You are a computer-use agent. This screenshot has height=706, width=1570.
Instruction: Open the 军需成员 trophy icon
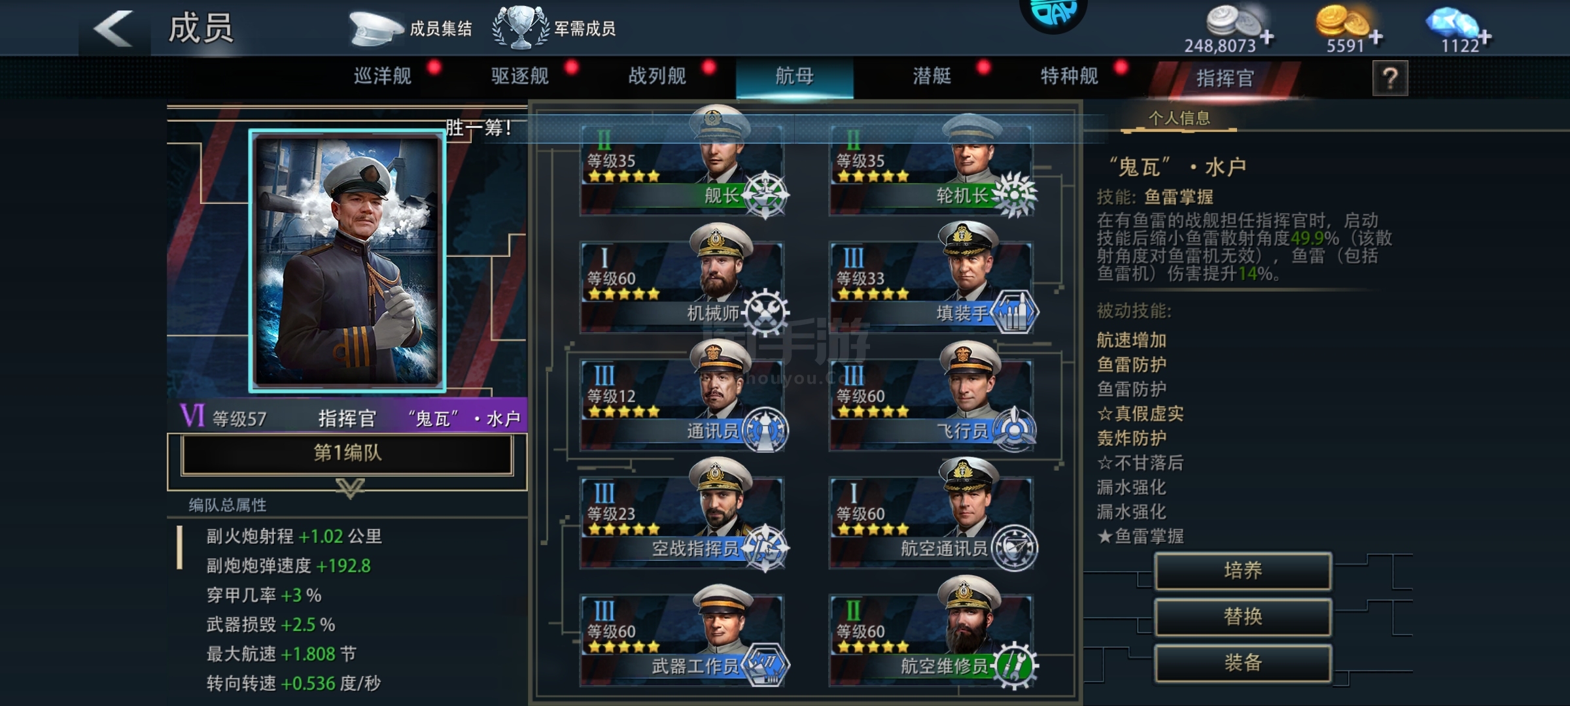pyautogui.click(x=521, y=27)
